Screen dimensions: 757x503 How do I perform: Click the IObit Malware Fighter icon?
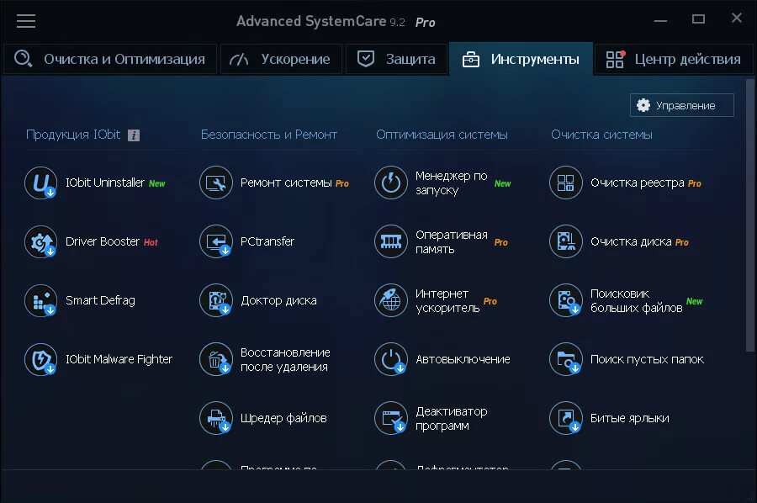pyautogui.click(x=41, y=359)
